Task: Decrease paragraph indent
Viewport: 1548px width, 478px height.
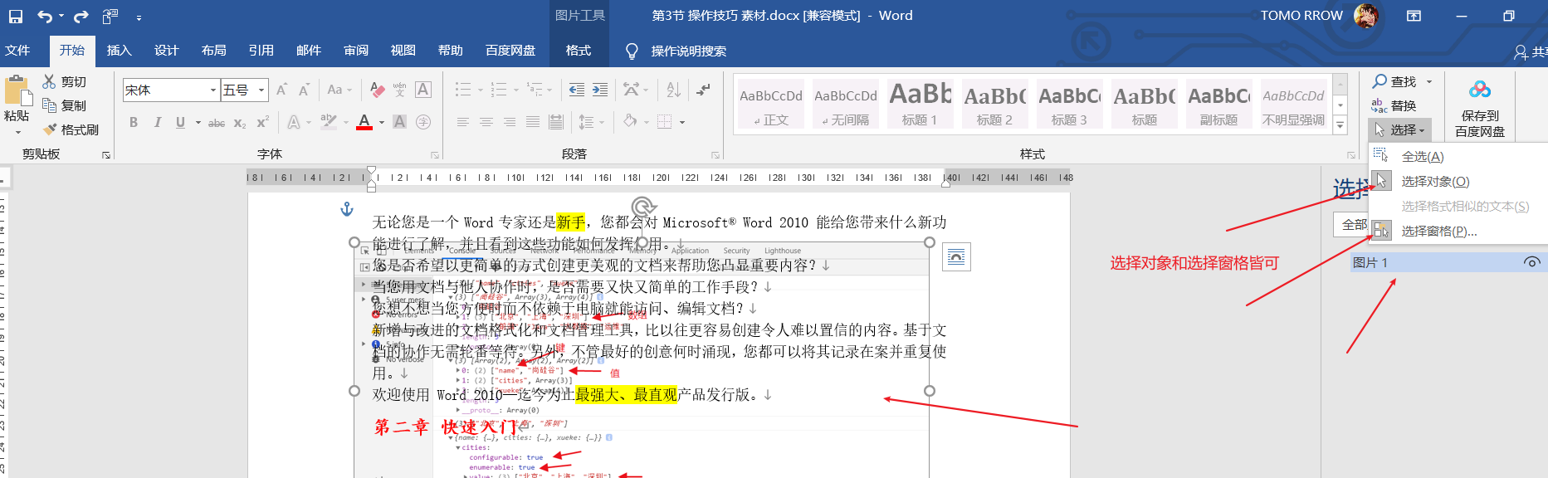Action: pos(576,90)
